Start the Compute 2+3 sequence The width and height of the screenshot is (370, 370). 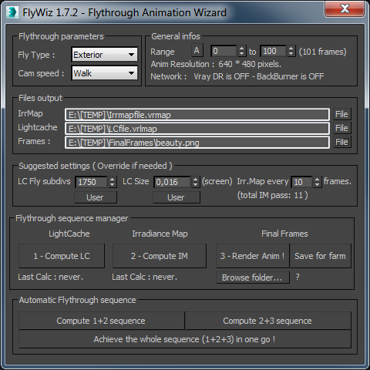coord(267,321)
